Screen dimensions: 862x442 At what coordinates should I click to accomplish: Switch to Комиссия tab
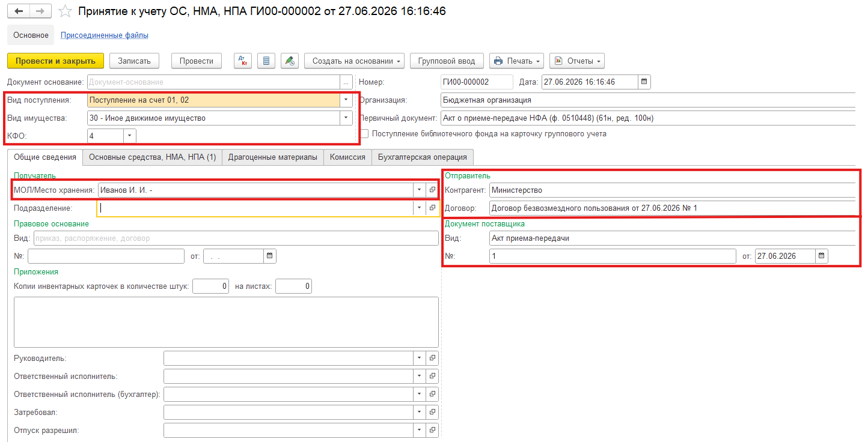coord(347,157)
